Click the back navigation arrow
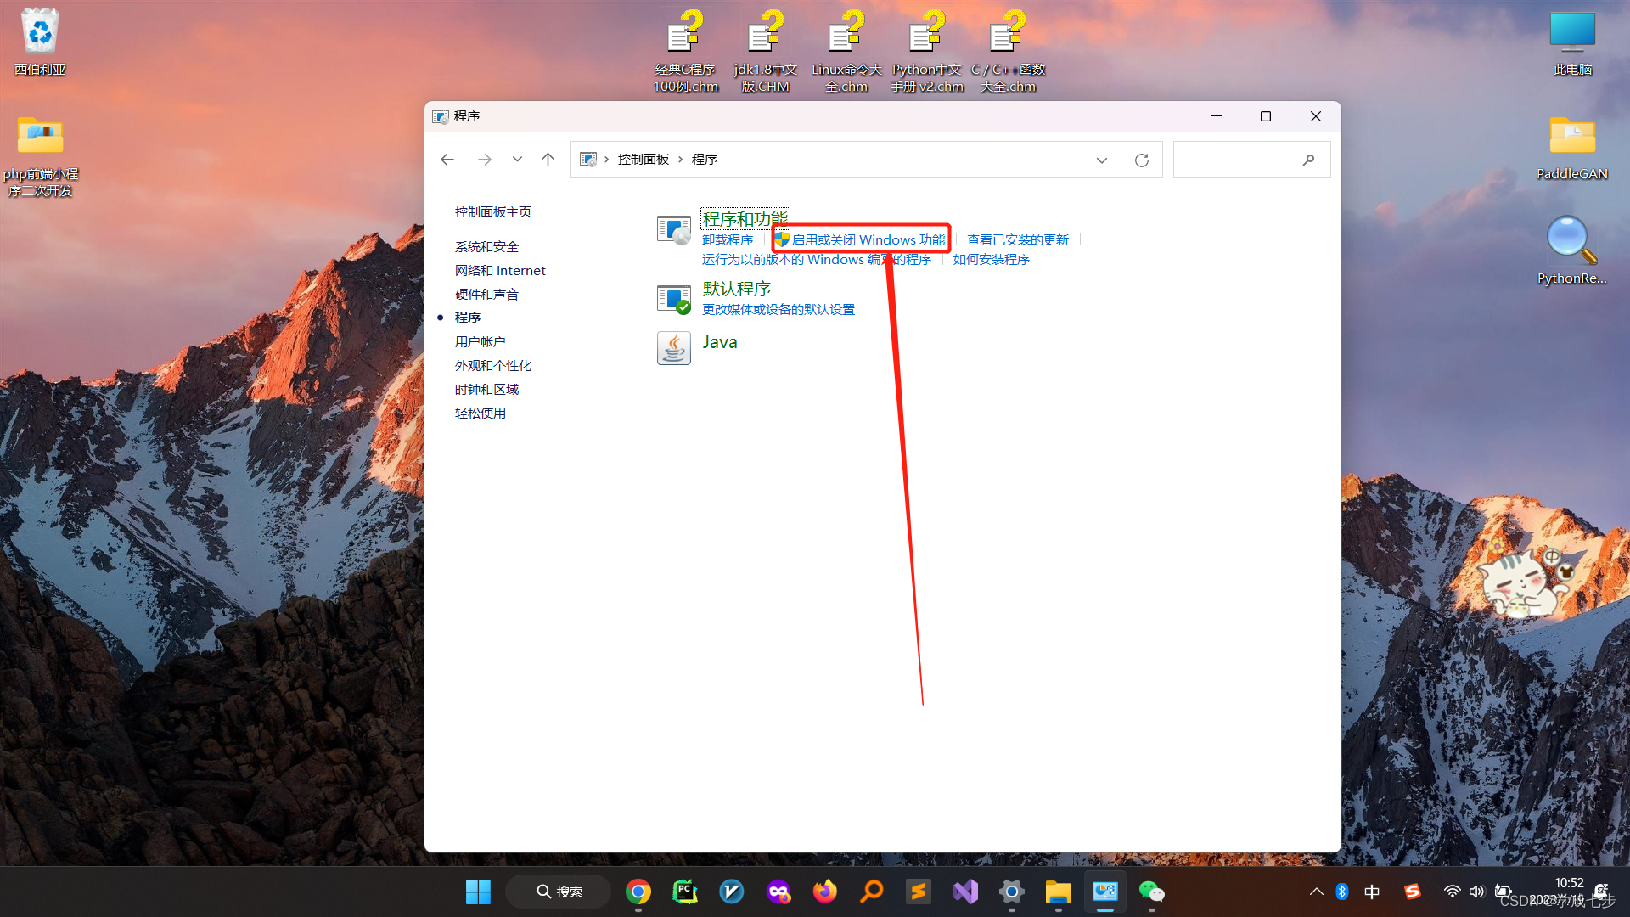The image size is (1630, 917). tap(447, 160)
